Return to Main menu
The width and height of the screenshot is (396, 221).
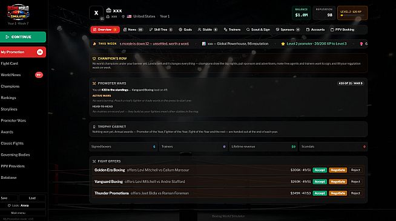tap(23, 213)
